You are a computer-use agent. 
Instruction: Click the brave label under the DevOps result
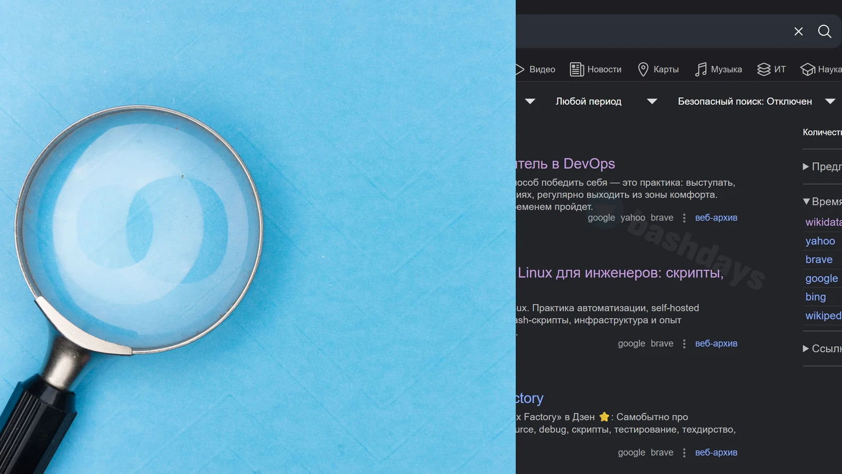pyautogui.click(x=662, y=218)
